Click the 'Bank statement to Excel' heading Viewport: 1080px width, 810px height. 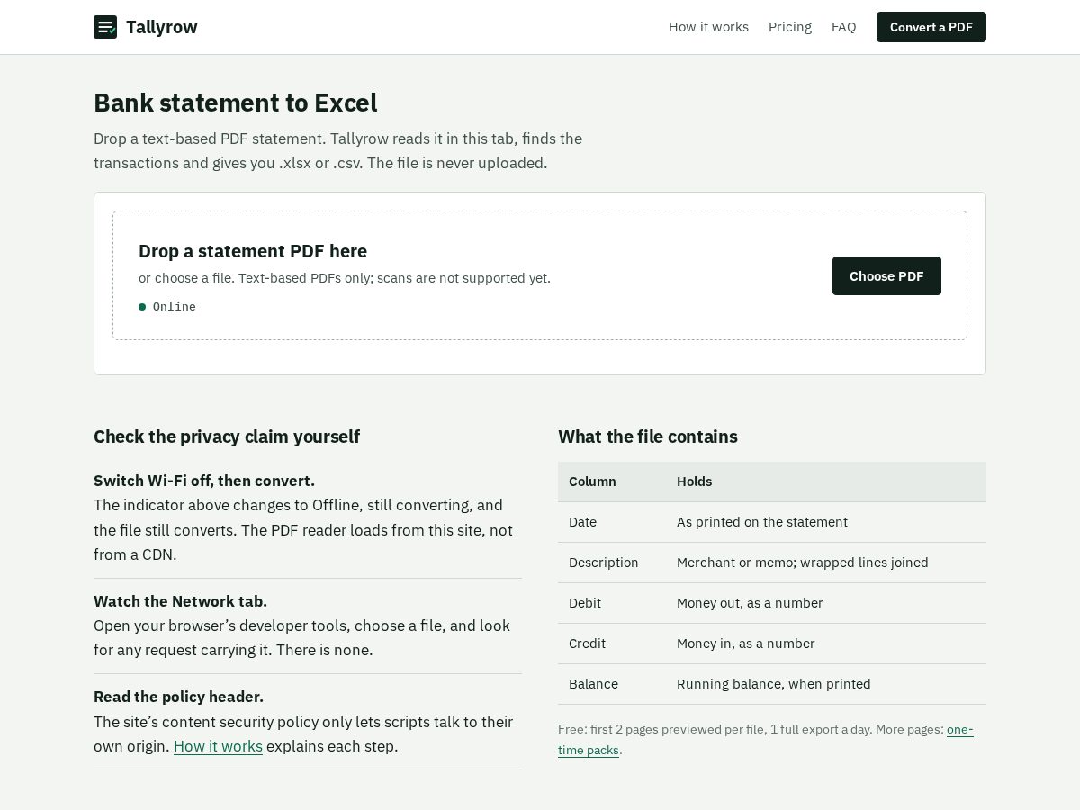236,103
